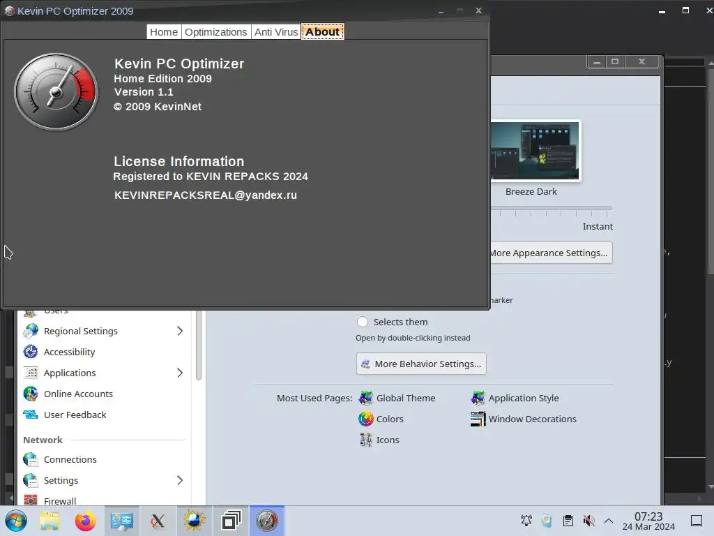The height and width of the screenshot is (536, 714).
Task: Click the More Behavior Settings button
Action: point(421,364)
